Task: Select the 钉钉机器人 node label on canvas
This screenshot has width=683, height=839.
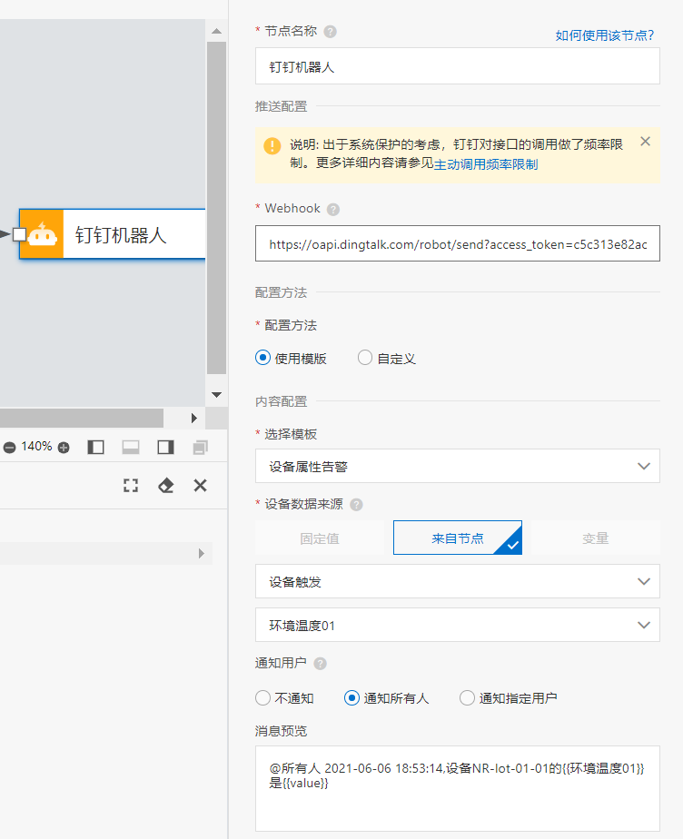Action: (121, 235)
